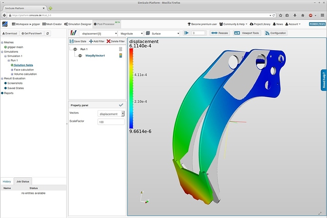The height and width of the screenshot is (218, 327).
Task: Click the Download button
Action: [10, 33]
